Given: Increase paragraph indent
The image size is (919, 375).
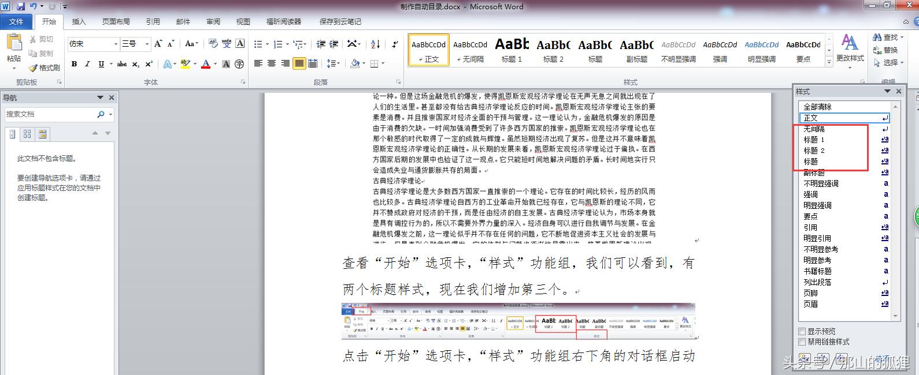Looking at the screenshot, I should [x=333, y=44].
